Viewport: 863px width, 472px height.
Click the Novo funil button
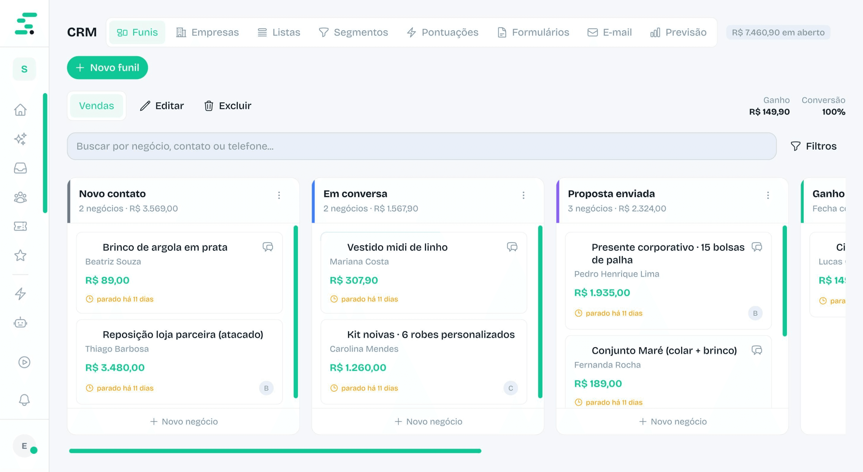(x=107, y=68)
